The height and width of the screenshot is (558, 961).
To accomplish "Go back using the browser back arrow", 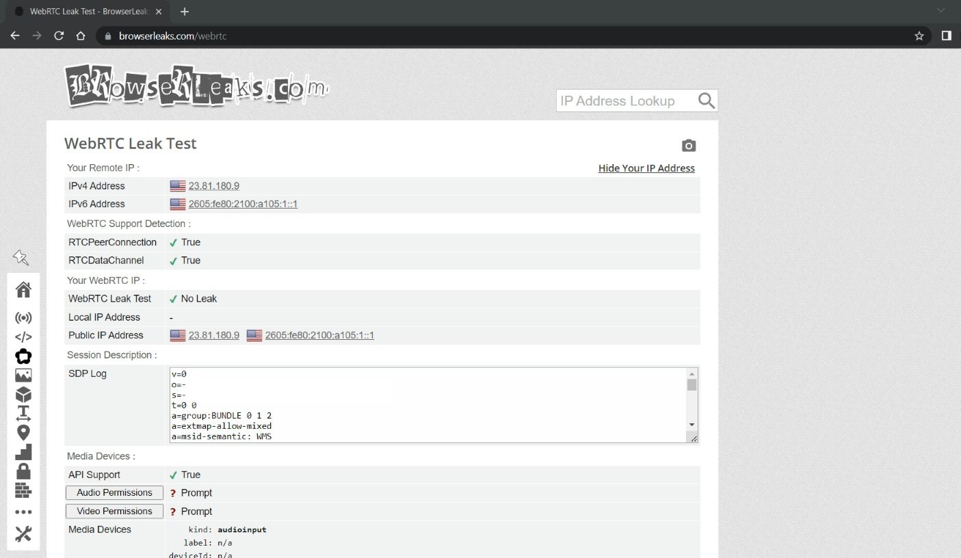I will coord(15,36).
